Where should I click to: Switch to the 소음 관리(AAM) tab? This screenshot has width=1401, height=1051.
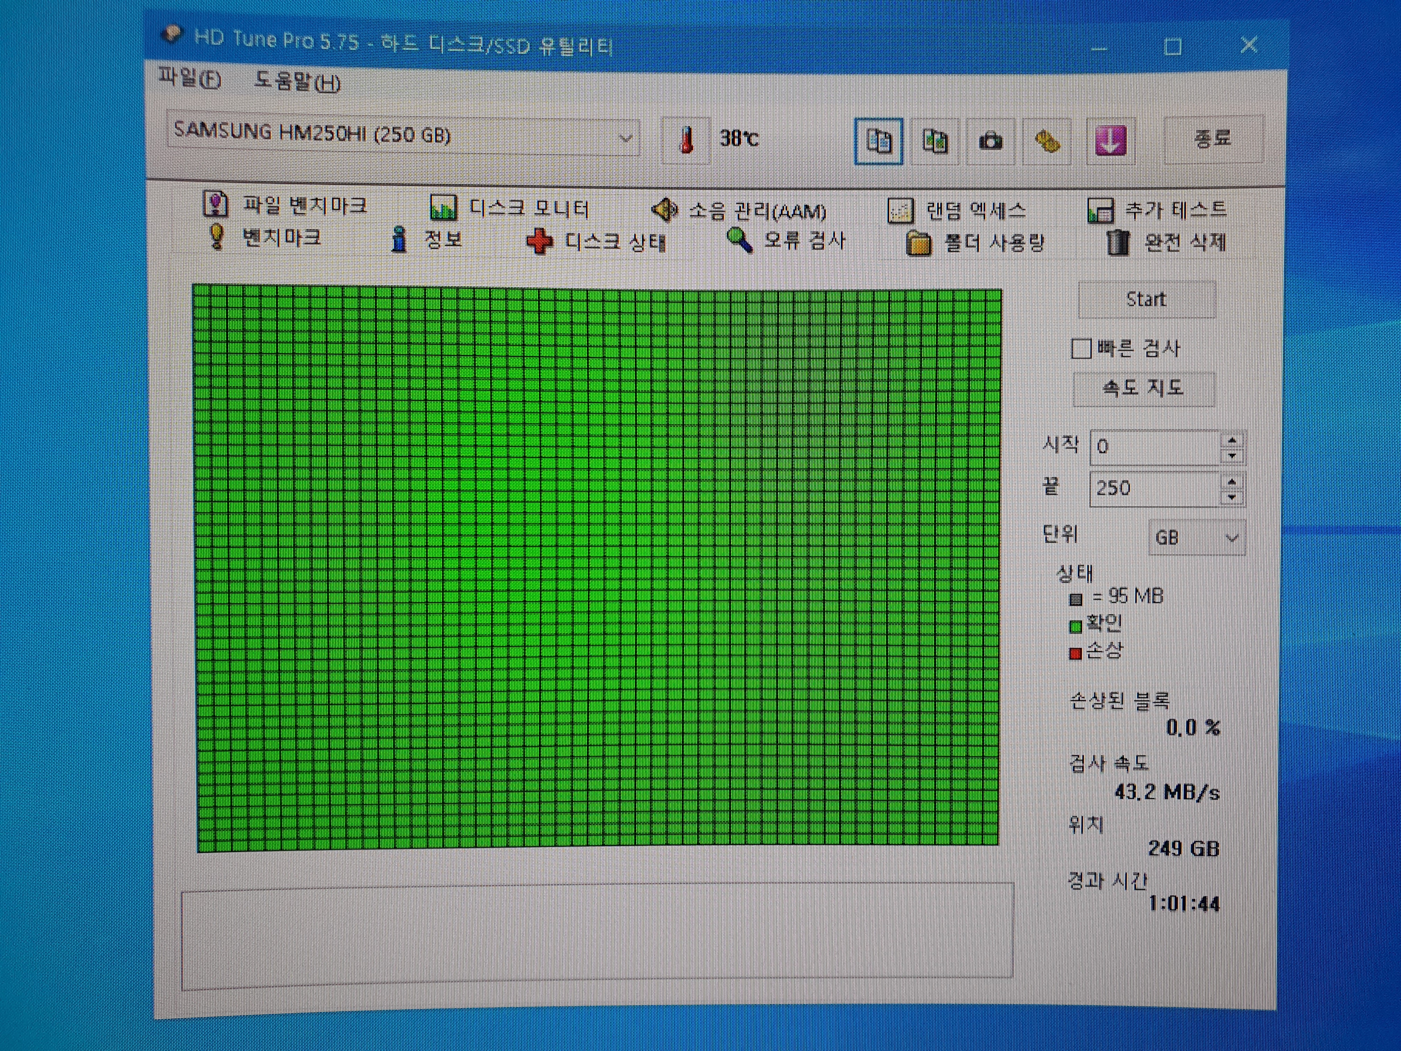coord(739,210)
